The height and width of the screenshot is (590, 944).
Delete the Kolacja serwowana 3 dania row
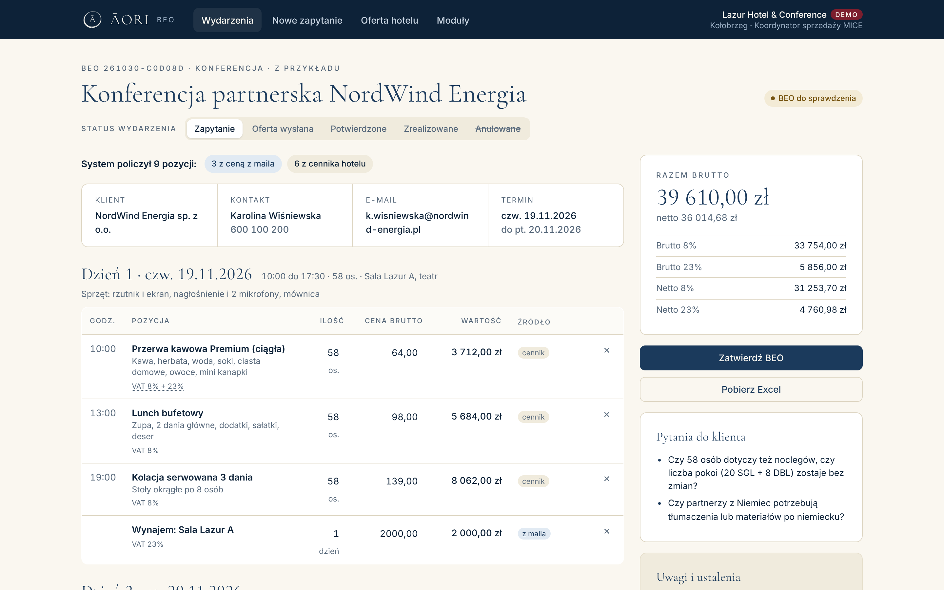tap(607, 479)
